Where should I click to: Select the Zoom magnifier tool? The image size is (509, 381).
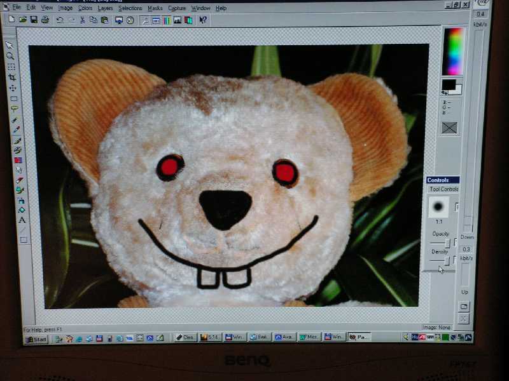pyautogui.click(x=10, y=56)
